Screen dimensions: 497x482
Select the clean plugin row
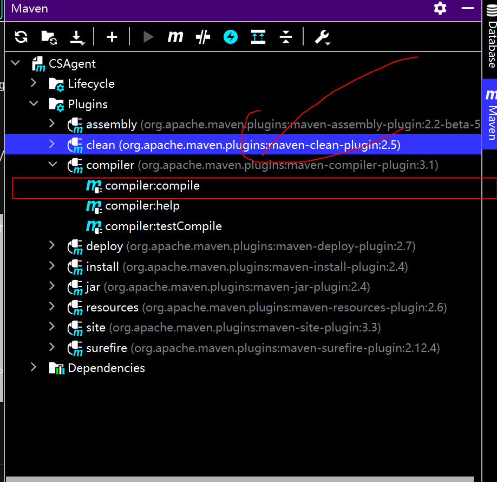click(243, 145)
